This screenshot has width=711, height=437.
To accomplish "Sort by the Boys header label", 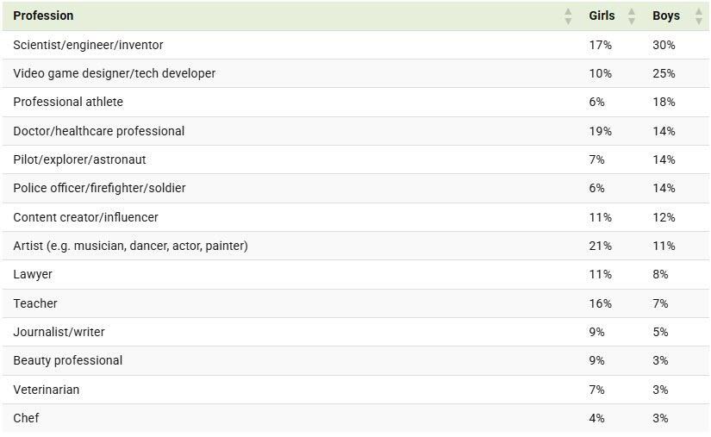I will [x=666, y=16].
